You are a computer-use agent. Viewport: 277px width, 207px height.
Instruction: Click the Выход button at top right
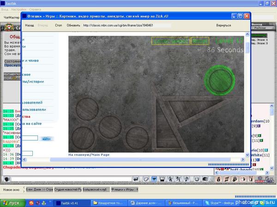[257, 24]
